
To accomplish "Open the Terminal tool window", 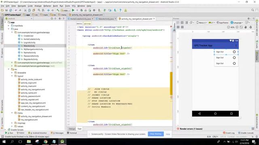I will tap(72, 133).
